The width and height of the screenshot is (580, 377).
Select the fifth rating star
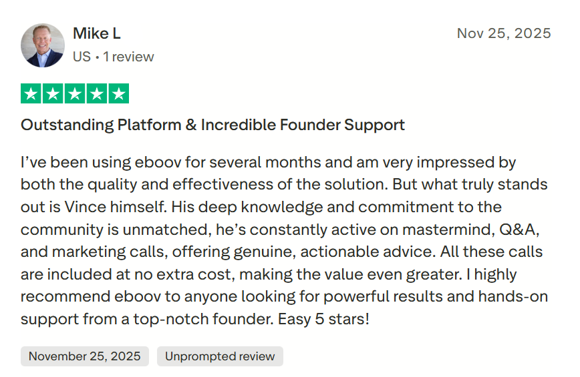tap(119, 94)
